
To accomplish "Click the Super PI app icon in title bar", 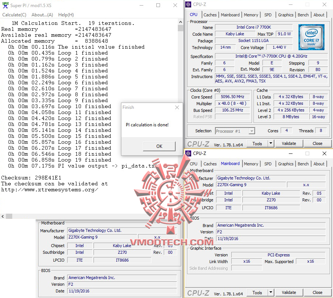I will (5, 5).
